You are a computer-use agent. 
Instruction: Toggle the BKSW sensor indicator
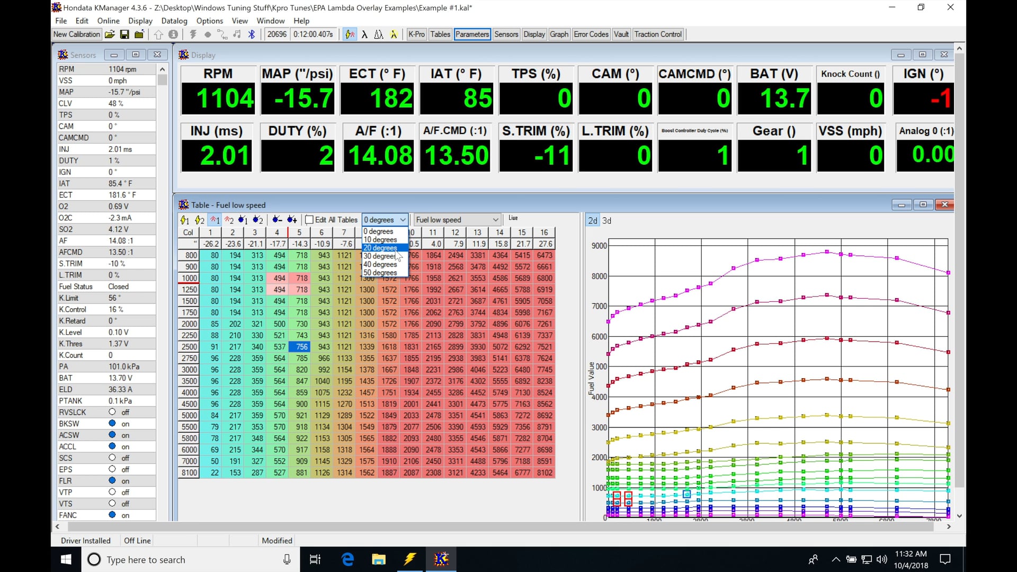click(112, 423)
